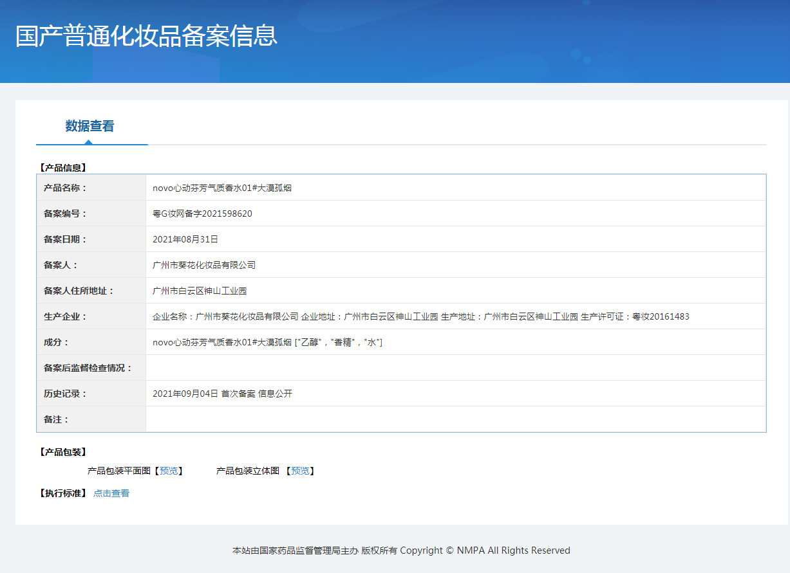
Task: Select the product name novo心动芬芳气质香水 value
Action: (222, 188)
